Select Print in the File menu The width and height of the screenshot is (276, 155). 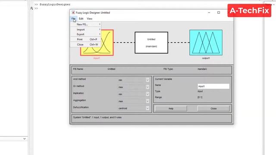coord(85,39)
